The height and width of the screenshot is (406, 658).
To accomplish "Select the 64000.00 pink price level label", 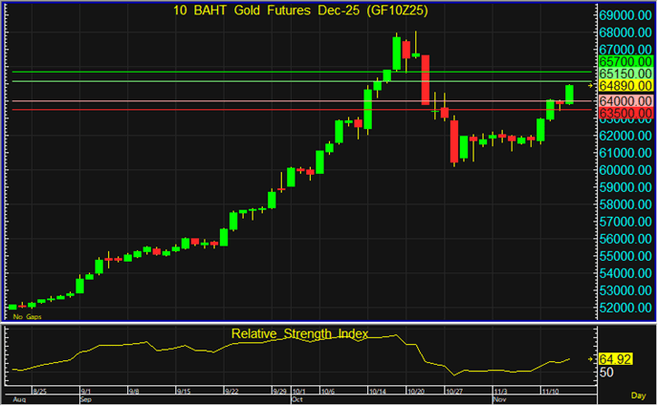I will click(x=625, y=100).
